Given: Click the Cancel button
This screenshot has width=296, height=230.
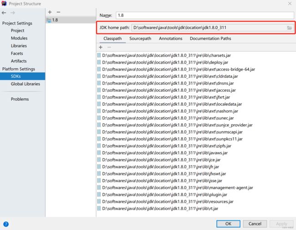Looking at the screenshot, I should pos(255,224).
